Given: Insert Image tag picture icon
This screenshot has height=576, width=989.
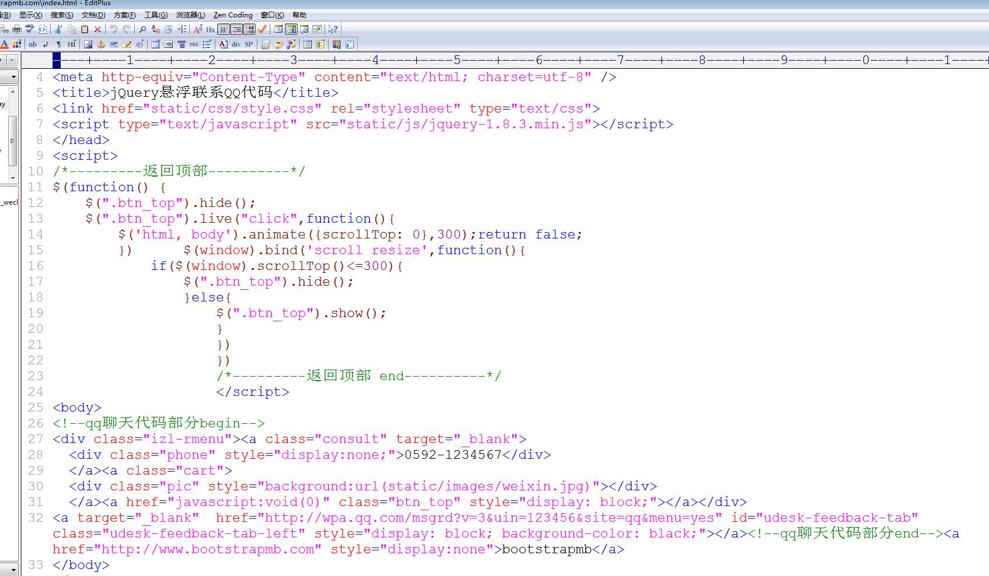Looking at the screenshot, I should (88, 44).
